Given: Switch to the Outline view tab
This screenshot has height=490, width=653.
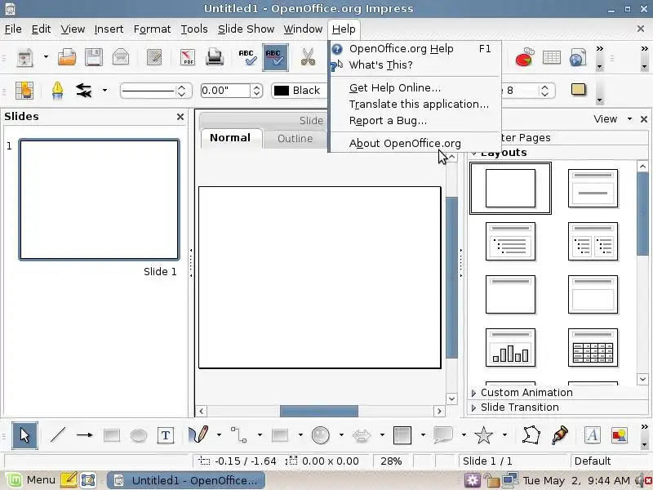Looking at the screenshot, I should coord(295,139).
